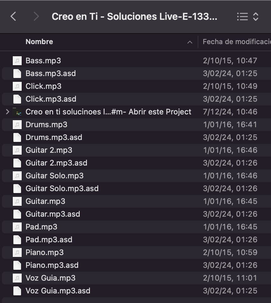Click the 7/12/24 modification date cell

(x=230, y=112)
